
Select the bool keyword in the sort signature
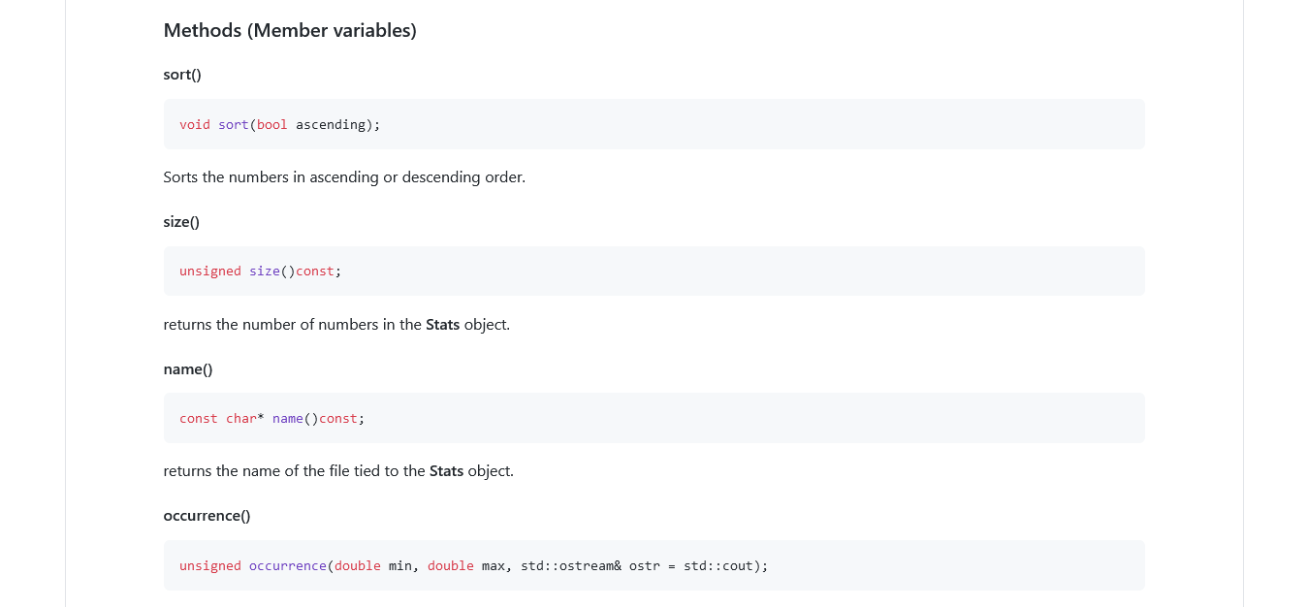[271, 124]
